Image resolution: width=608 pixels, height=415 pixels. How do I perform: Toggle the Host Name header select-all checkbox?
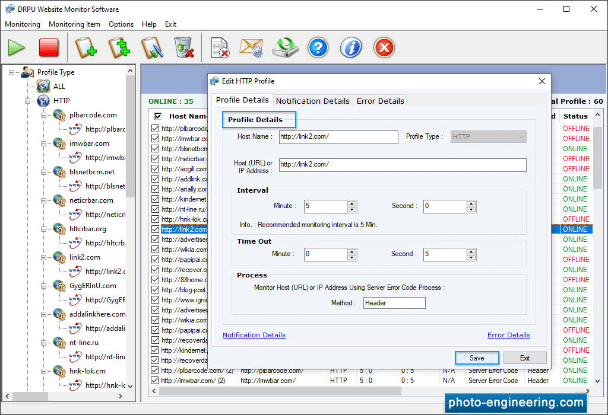tap(158, 116)
